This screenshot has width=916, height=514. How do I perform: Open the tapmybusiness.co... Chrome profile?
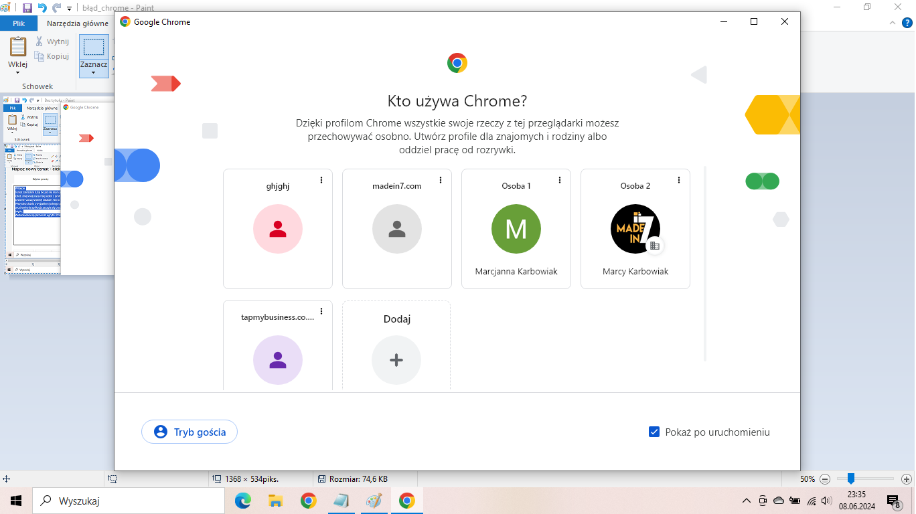coord(278,346)
